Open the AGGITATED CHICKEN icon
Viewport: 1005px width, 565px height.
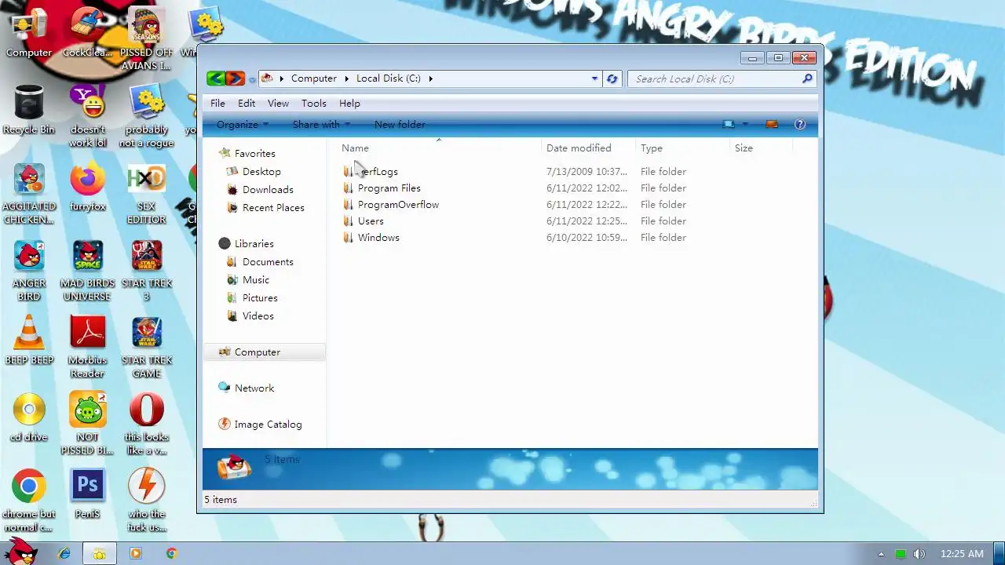coord(29,192)
